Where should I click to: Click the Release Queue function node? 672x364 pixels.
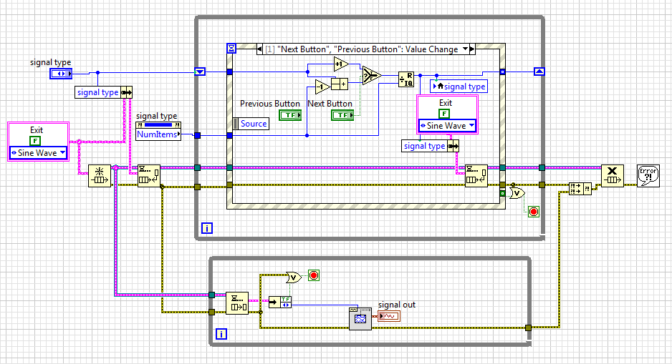613,176
